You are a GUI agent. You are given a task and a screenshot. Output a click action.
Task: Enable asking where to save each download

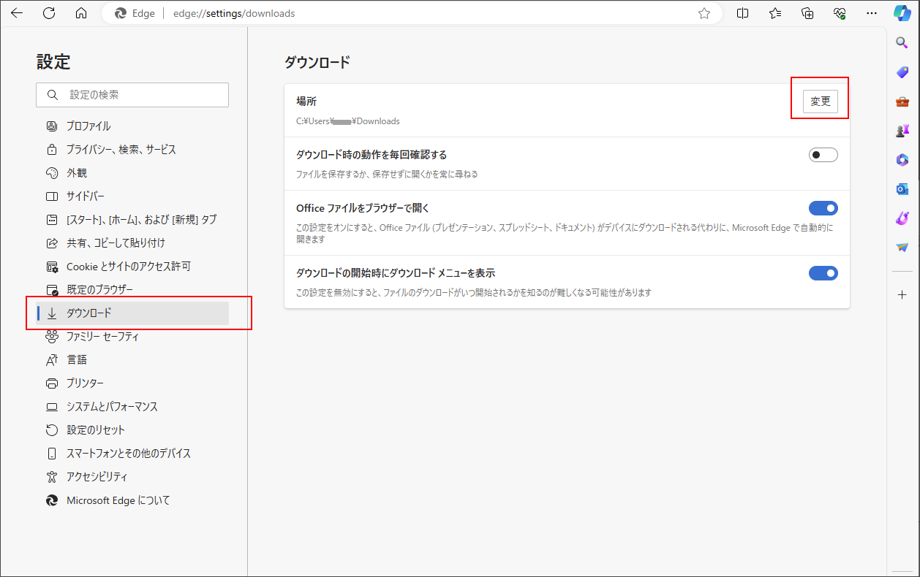click(823, 154)
